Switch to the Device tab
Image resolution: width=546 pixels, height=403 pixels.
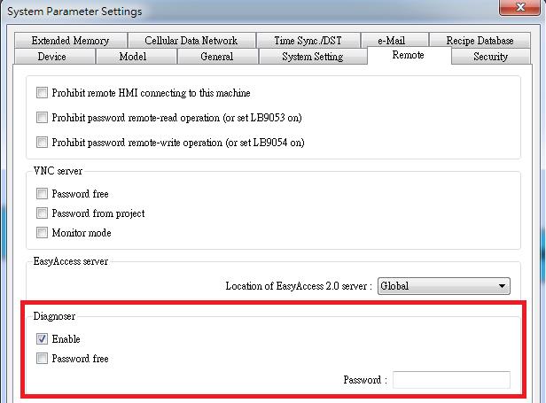point(51,57)
